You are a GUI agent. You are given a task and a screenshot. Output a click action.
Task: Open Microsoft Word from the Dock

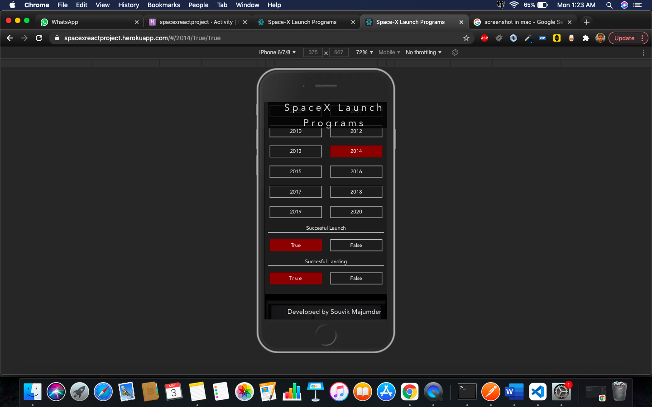pos(514,391)
